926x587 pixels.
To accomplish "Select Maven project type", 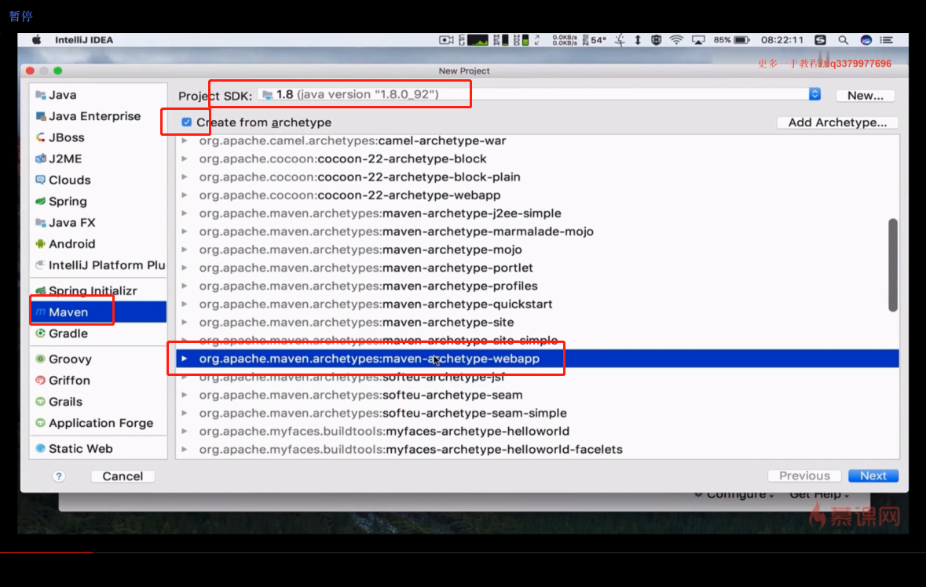I will 98,312.
